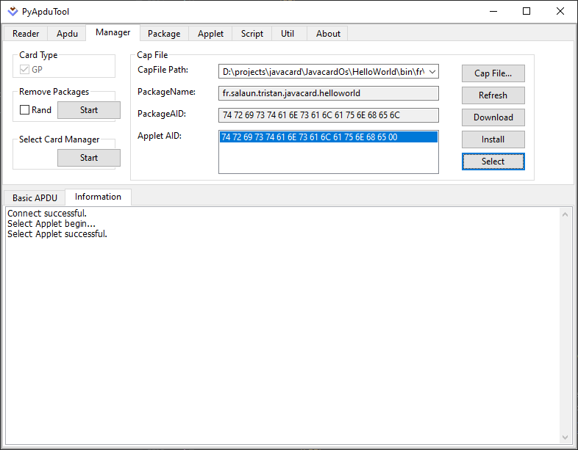Image resolution: width=578 pixels, height=450 pixels.
Task: Switch to the Reader tab
Action: coord(26,34)
